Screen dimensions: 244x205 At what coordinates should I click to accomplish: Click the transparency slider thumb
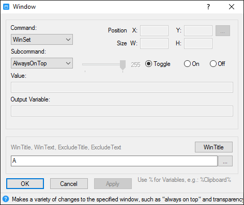pyautogui.click(x=123, y=65)
